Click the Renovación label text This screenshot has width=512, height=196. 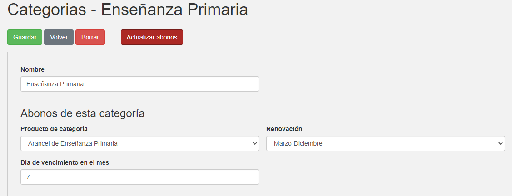[x=284, y=129]
